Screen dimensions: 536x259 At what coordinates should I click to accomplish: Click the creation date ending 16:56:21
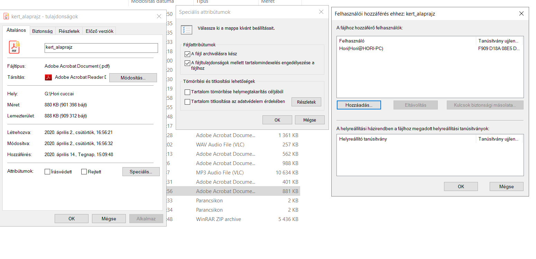click(79, 132)
